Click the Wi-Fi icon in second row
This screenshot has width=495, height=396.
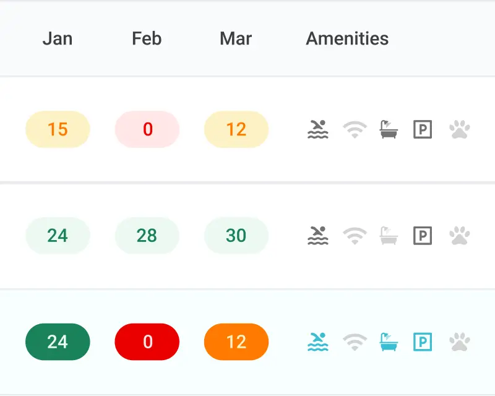(x=355, y=236)
